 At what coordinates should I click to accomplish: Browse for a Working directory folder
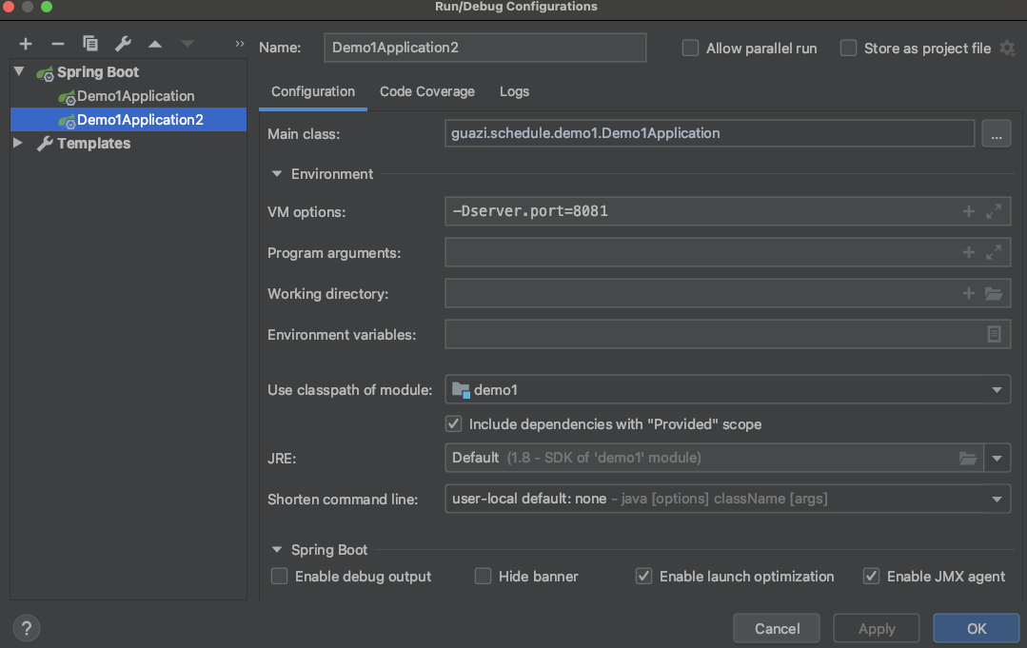994,292
